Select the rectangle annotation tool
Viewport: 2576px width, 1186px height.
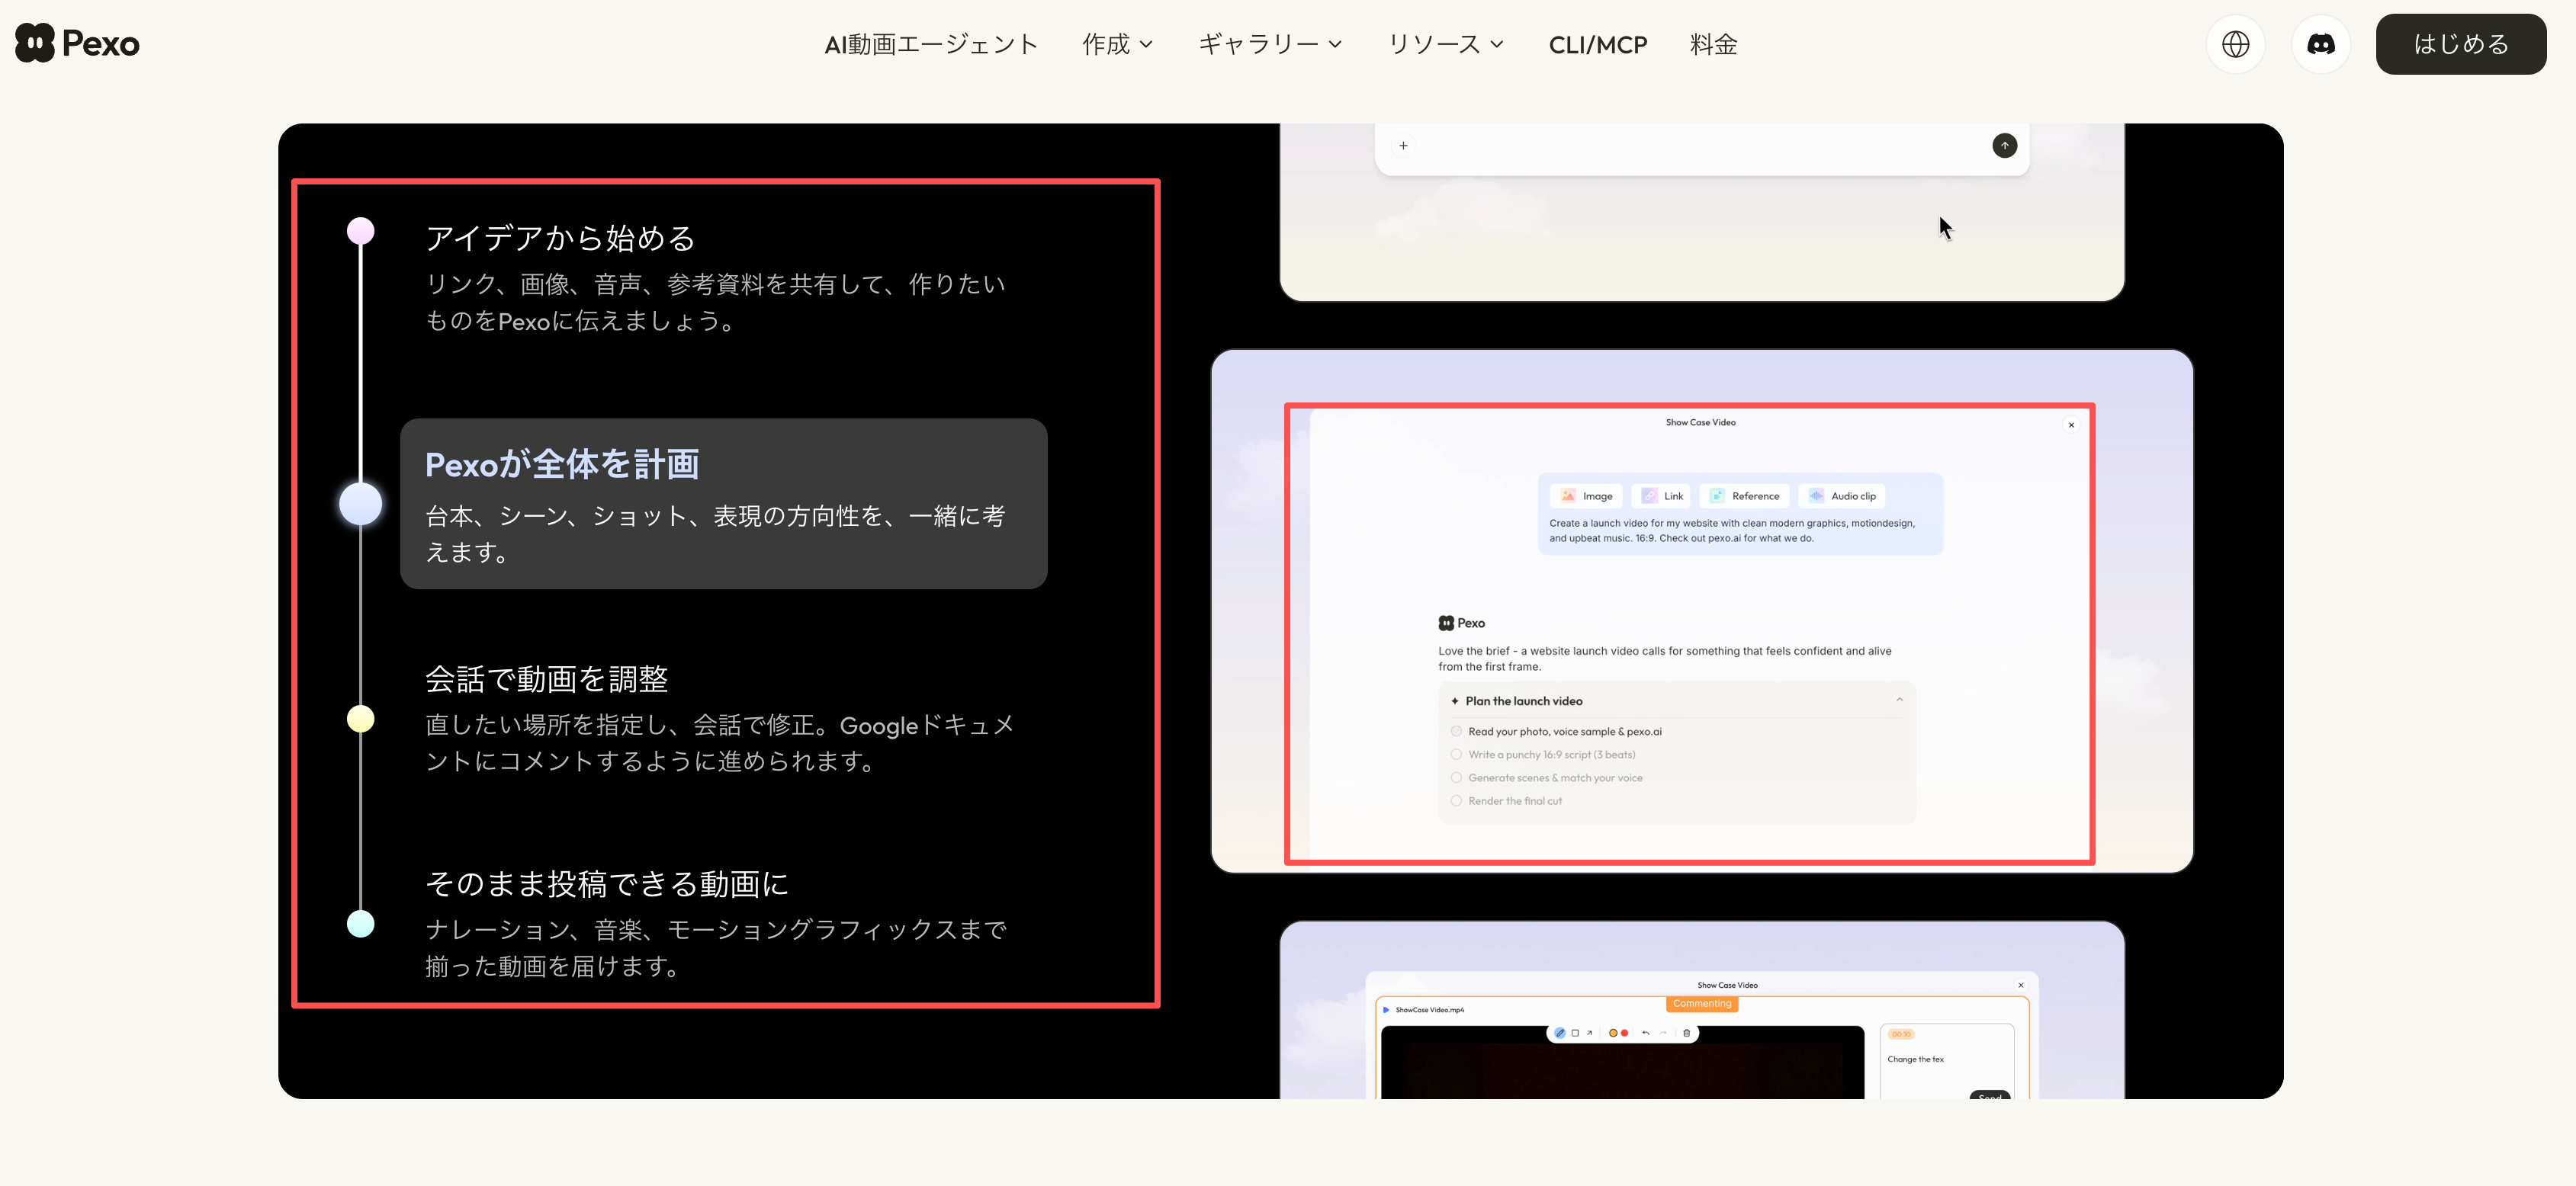[1575, 1033]
